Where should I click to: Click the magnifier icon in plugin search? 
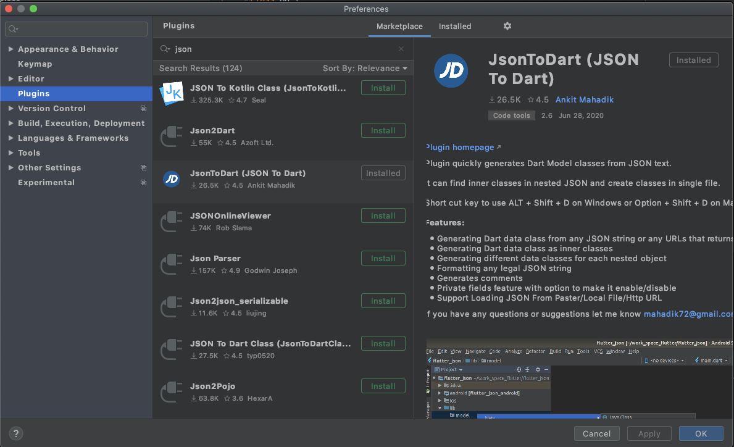coord(164,48)
